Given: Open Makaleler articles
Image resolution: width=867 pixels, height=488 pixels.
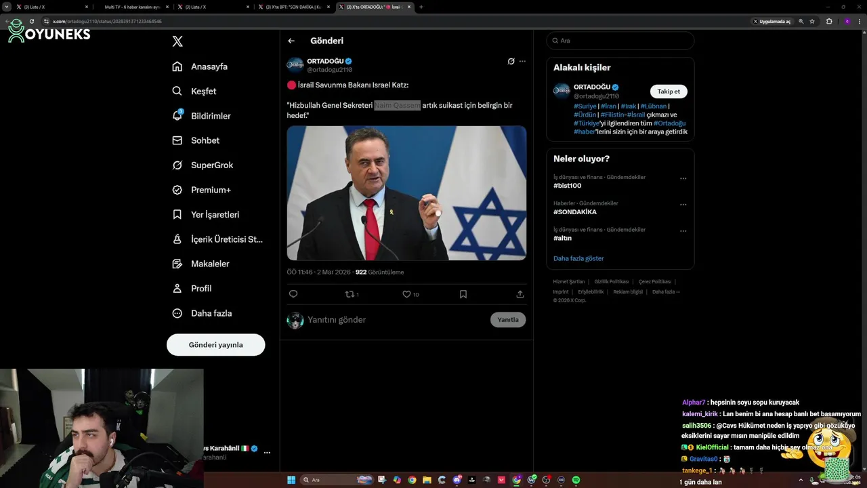Looking at the screenshot, I should [x=200, y=264].
